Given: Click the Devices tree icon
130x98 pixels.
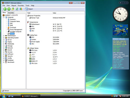Looking at the screenshot, I should click(x=6, y=52).
